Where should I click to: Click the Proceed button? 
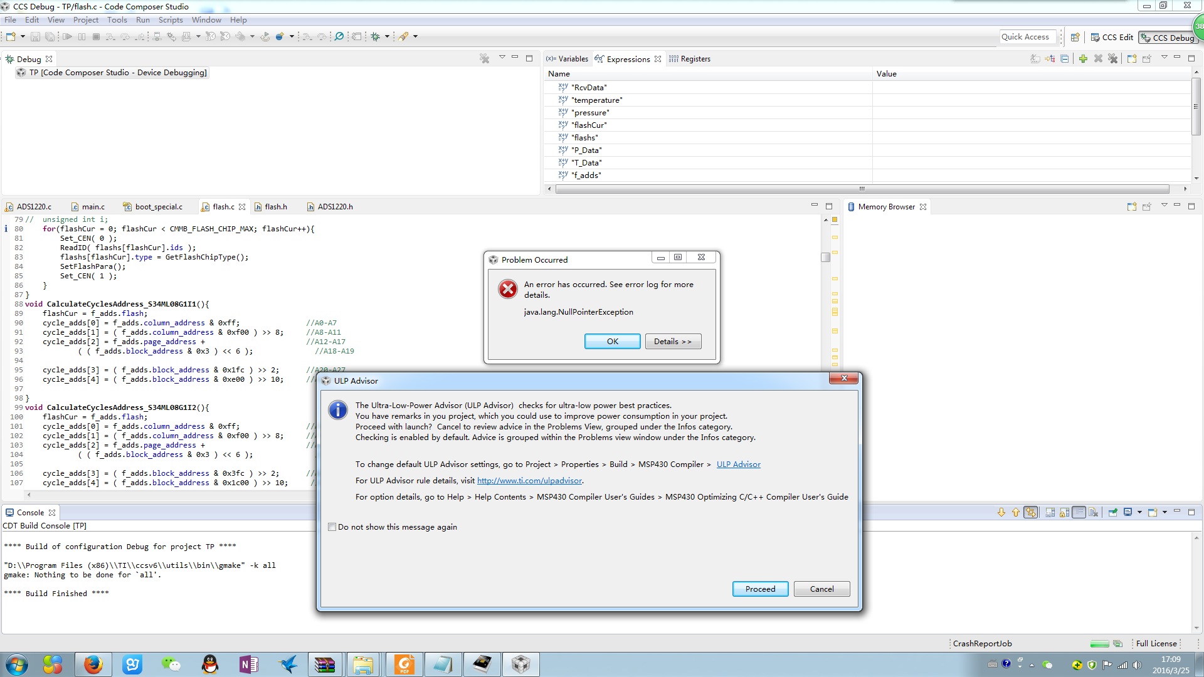(x=760, y=589)
